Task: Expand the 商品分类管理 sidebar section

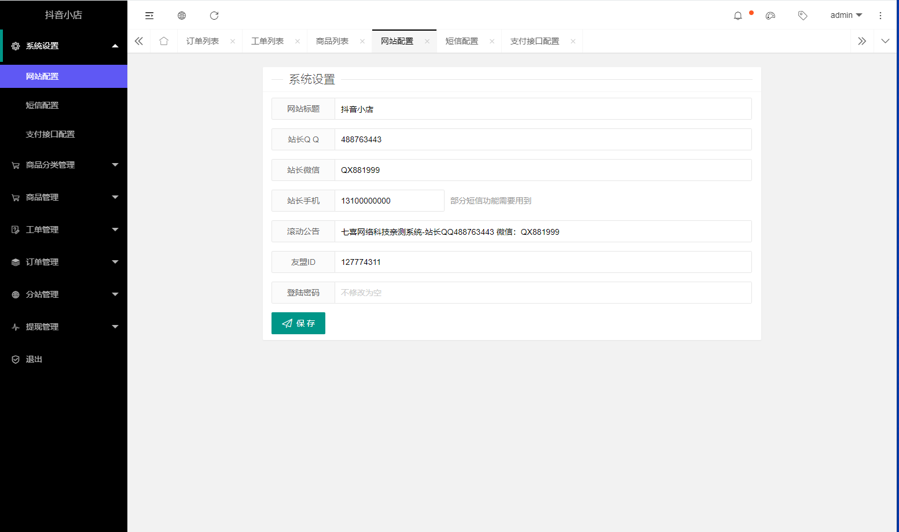Action: [64, 165]
